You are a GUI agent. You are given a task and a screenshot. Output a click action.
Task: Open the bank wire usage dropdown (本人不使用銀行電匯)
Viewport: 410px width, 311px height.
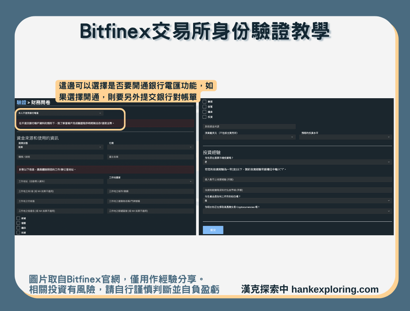60,113
